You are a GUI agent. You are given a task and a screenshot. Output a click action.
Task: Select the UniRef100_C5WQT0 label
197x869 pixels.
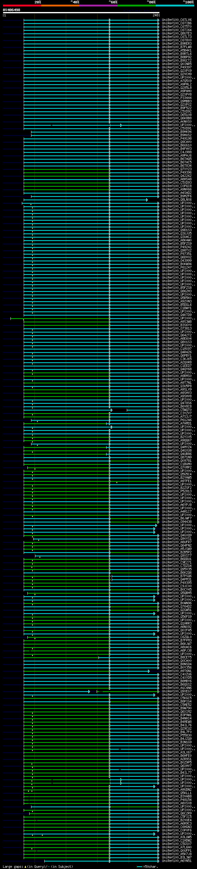click(177, 410)
